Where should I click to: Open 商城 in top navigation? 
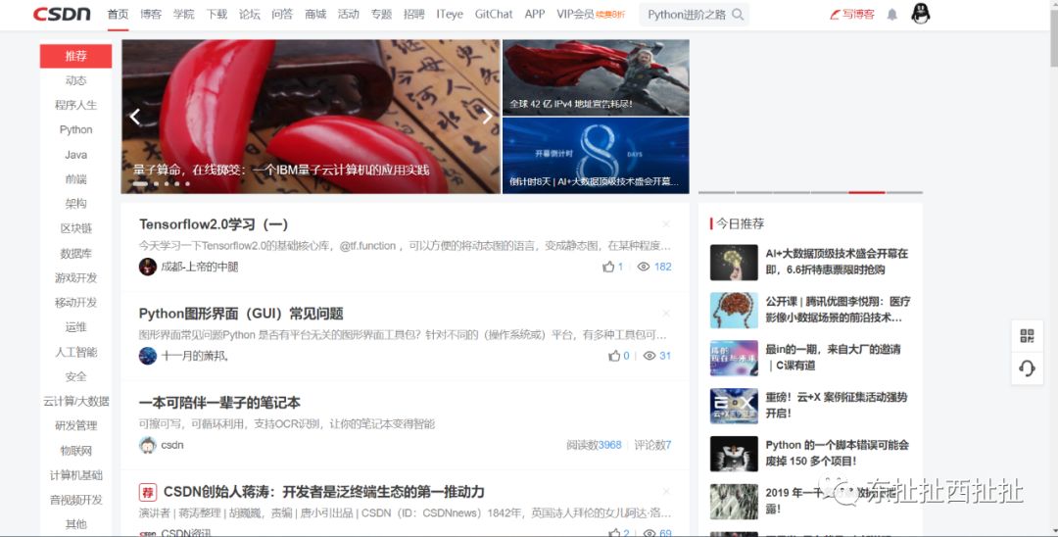coord(315,14)
